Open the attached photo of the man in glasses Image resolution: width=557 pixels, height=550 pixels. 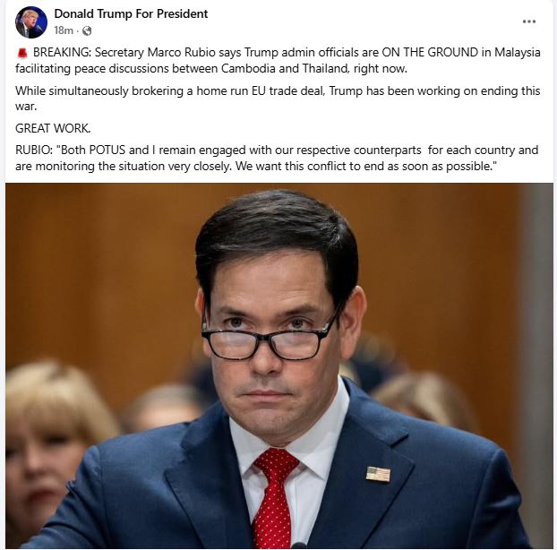point(278,365)
